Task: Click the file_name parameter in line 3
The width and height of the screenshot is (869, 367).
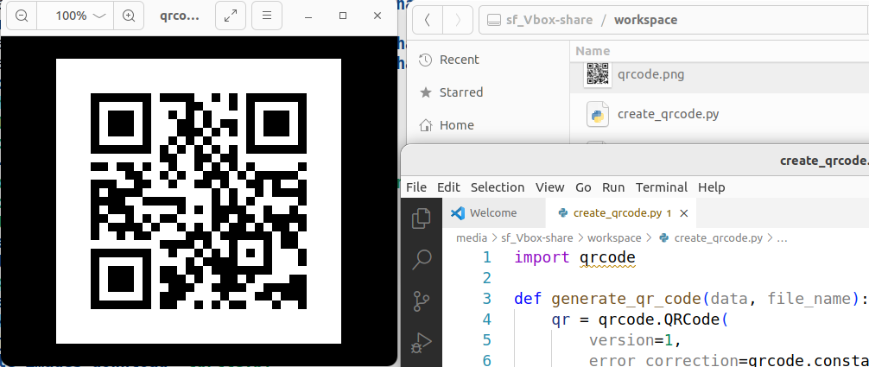Action: 809,299
